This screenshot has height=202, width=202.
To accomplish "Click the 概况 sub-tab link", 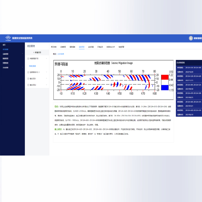I will [x=55, y=54].
